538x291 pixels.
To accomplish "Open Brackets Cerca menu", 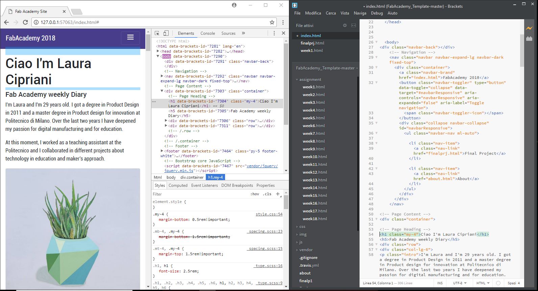I will 331,13.
